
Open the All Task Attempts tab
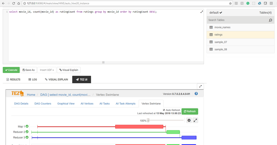pyautogui.click(x=126, y=104)
